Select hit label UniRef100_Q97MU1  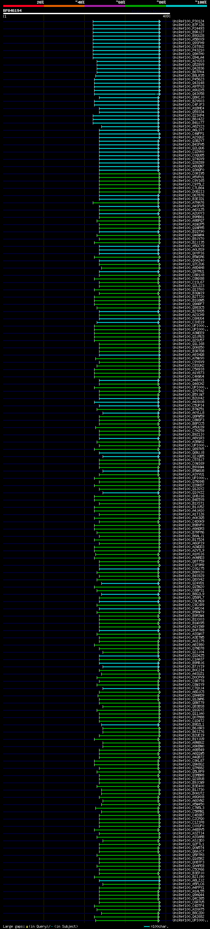coord(188,272)
